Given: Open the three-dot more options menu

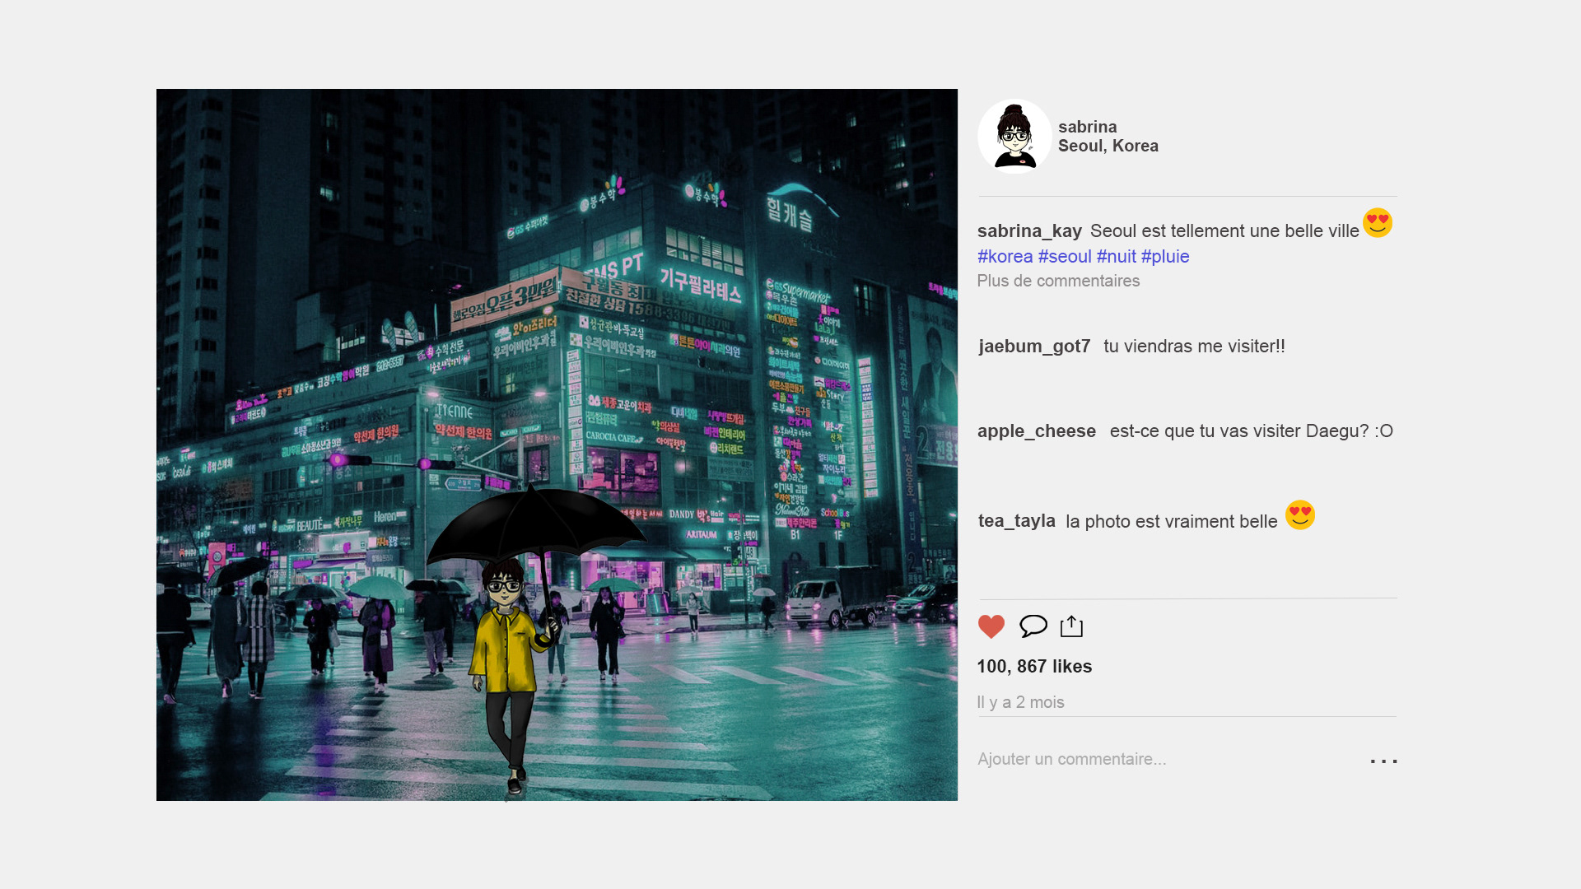Looking at the screenshot, I should pos(1383,761).
